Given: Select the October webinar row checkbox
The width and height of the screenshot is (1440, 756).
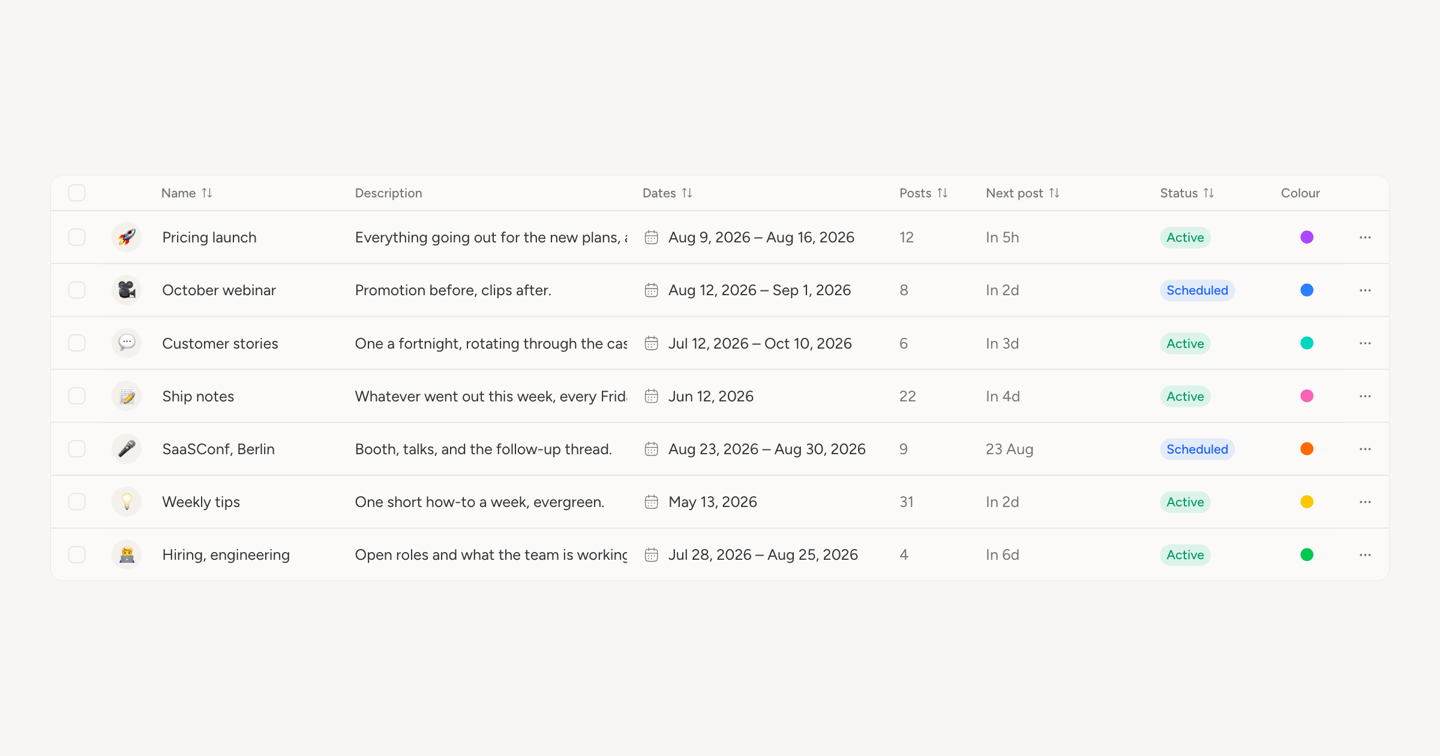Looking at the screenshot, I should click(x=77, y=290).
